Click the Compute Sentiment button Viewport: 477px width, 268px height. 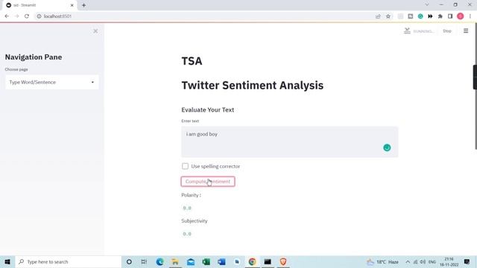tap(208, 182)
